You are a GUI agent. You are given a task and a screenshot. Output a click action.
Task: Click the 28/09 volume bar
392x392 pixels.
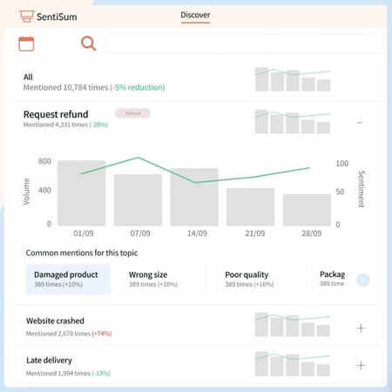(x=307, y=210)
